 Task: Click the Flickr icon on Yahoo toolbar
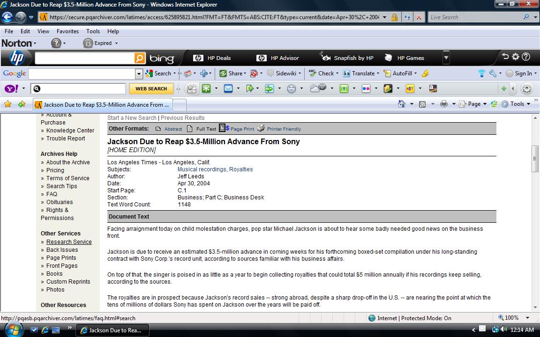tap(366, 88)
